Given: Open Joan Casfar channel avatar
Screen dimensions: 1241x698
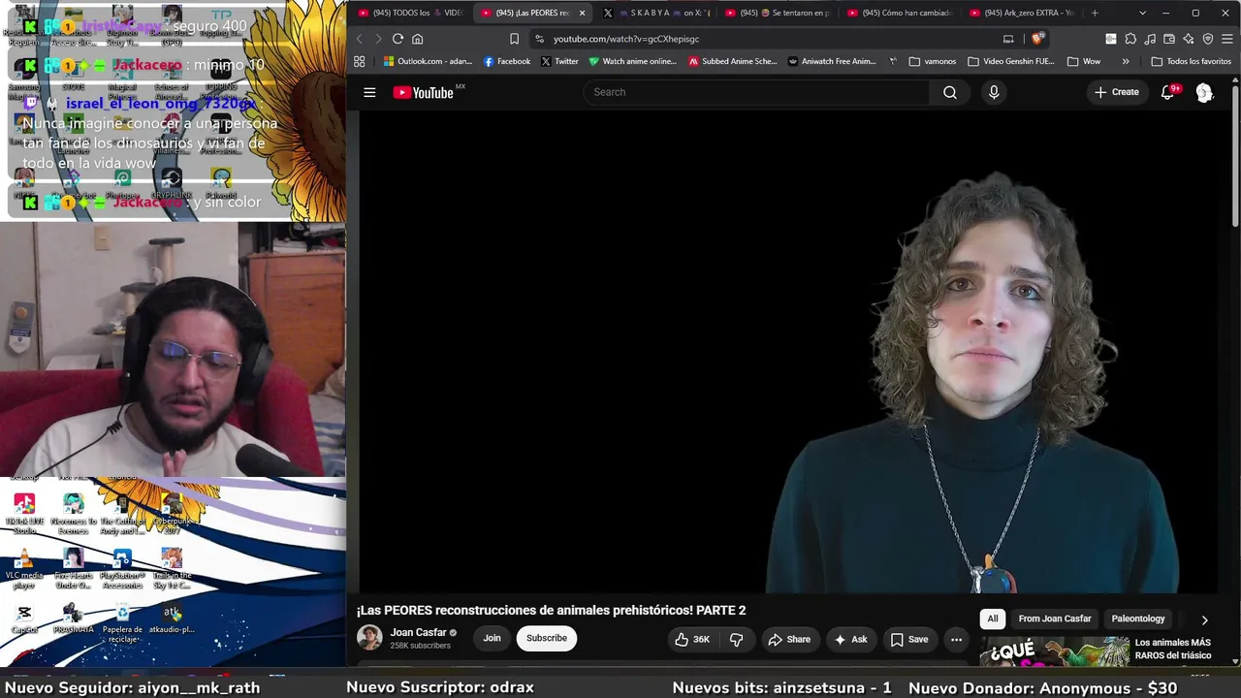Looking at the screenshot, I should (x=369, y=638).
